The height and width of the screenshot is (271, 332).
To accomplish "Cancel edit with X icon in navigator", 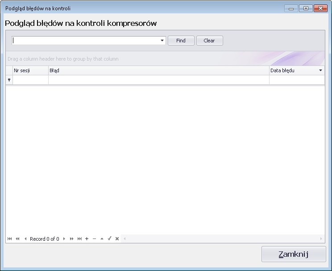I will [117, 239].
